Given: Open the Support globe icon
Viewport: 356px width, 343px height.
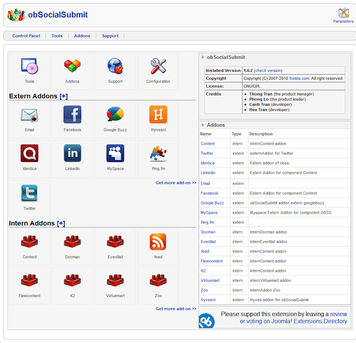Looking at the screenshot, I should coord(115,66).
